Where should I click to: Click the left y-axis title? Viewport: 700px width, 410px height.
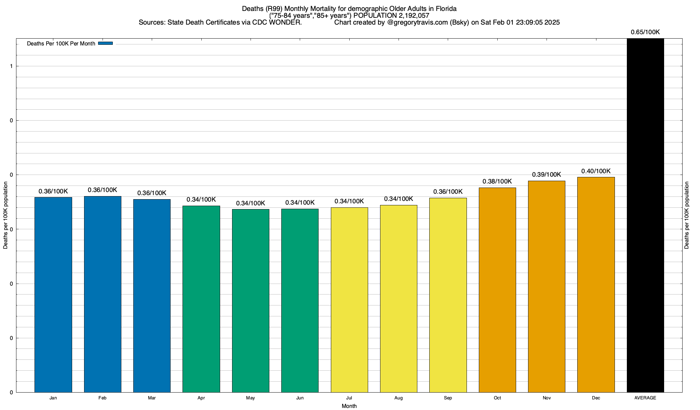click(x=5, y=215)
